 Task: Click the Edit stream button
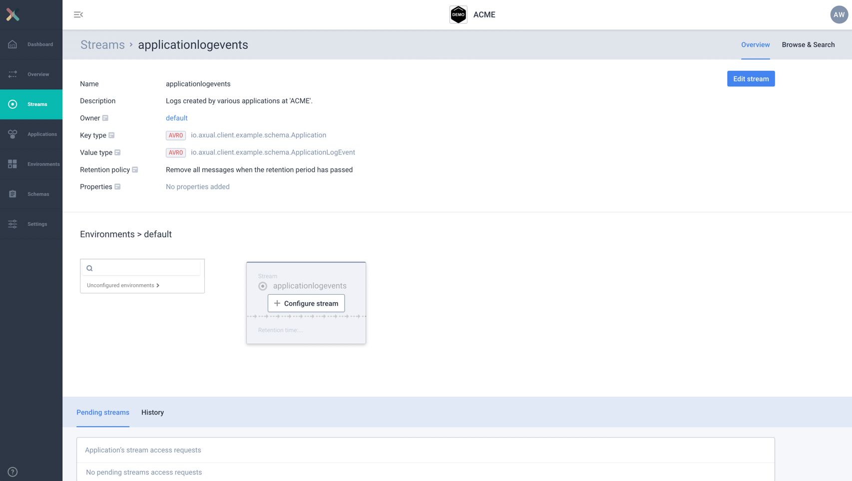coord(751,79)
